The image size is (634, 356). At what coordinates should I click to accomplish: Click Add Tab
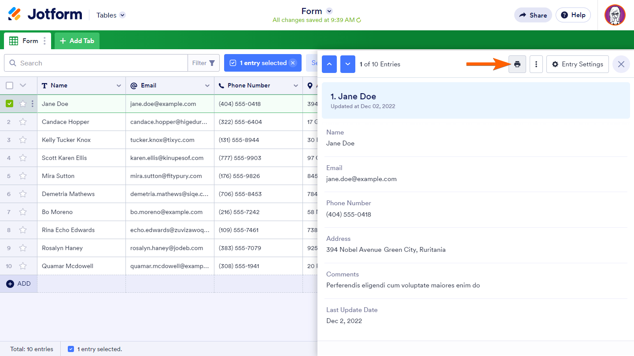[x=77, y=41]
